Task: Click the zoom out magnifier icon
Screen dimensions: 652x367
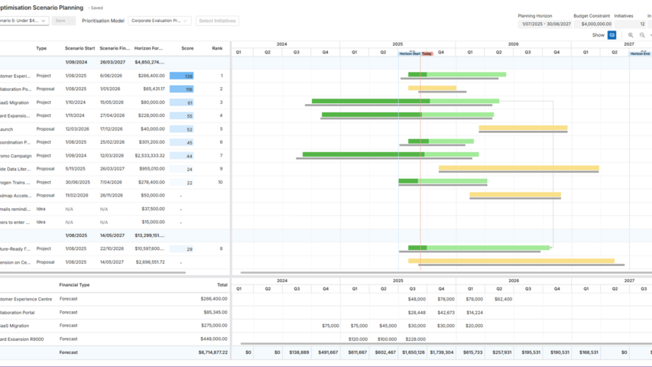Action: (x=642, y=35)
